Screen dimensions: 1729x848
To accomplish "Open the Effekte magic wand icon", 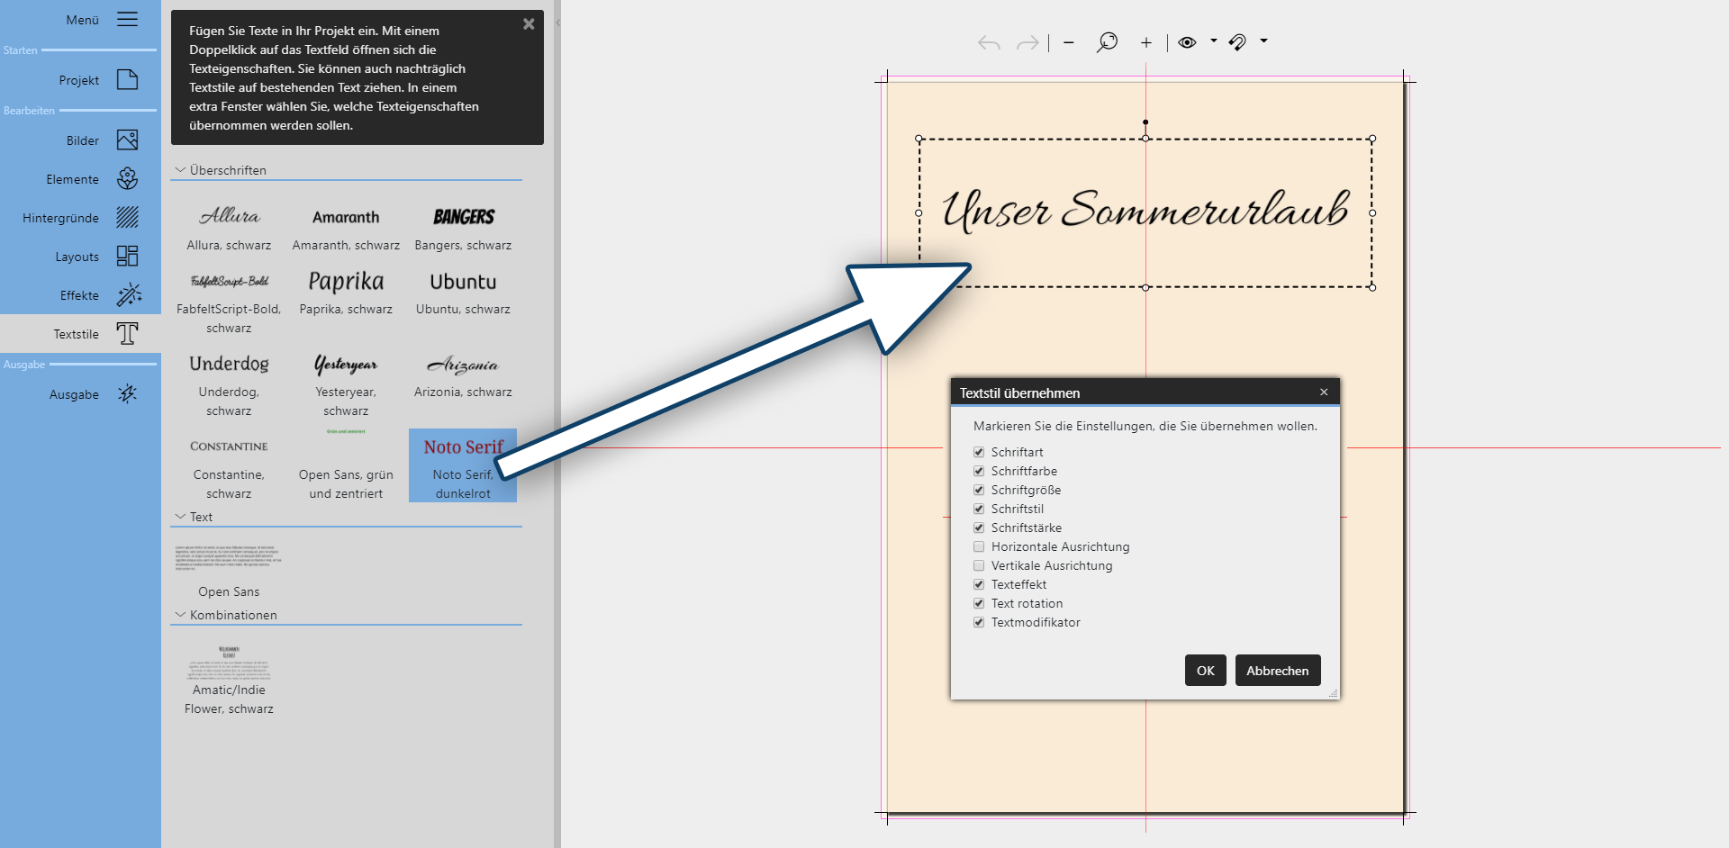I will coord(127,295).
